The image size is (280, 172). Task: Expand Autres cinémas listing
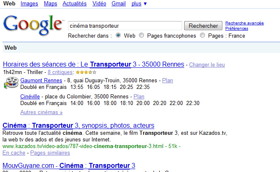(41, 112)
